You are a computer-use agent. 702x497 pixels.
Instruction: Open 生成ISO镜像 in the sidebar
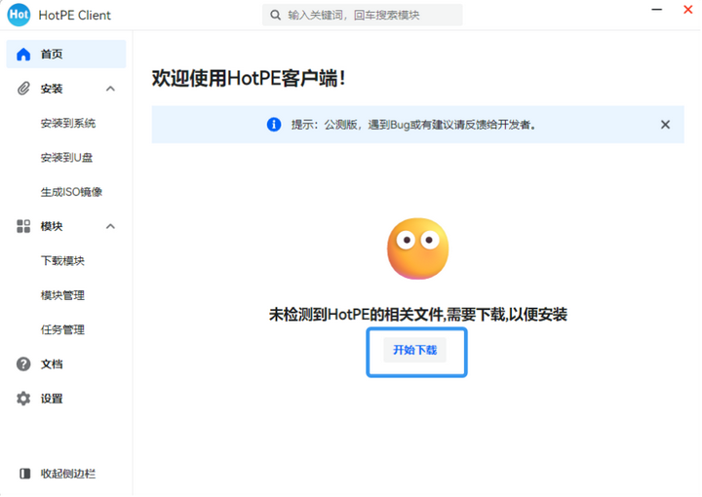pos(71,192)
